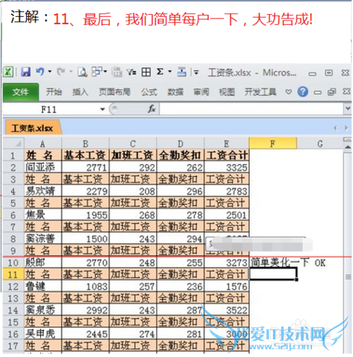Viewport: 353px width, 357px height.
Task: Click the Name Box showing F11
Action: click(49, 110)
